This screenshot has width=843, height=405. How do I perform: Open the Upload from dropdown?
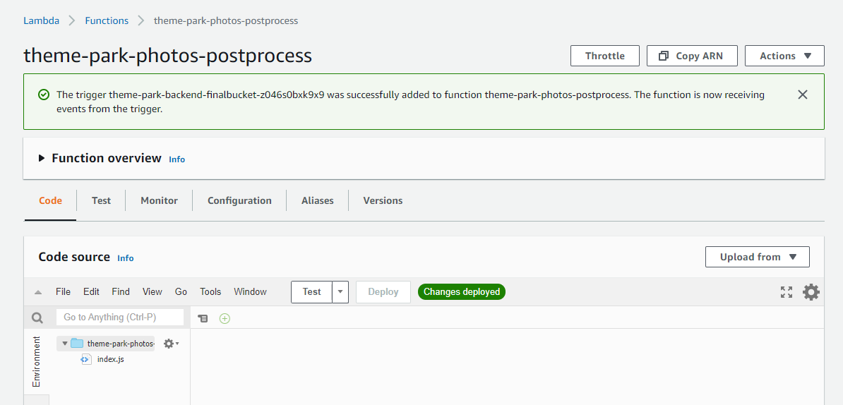757,257
